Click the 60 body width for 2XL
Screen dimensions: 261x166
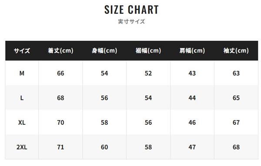pos(104,147)
